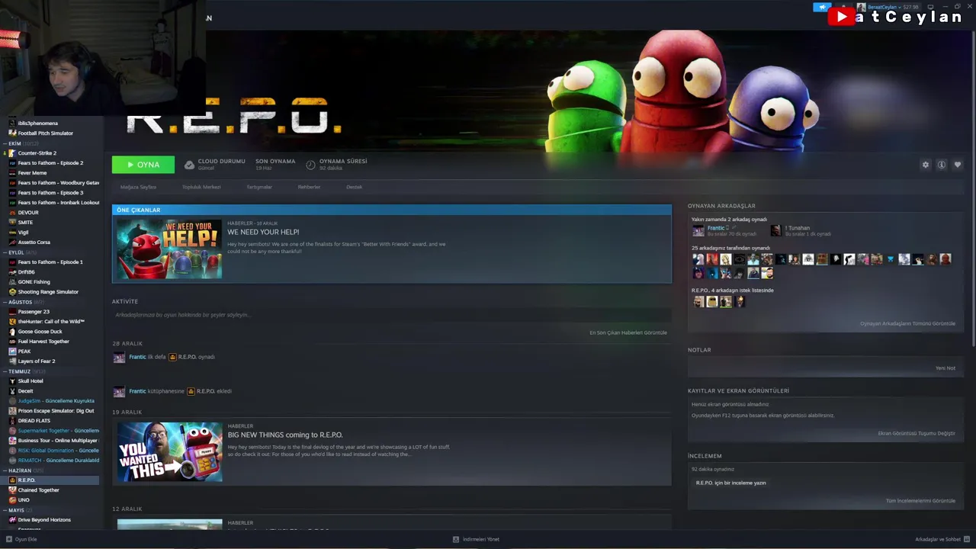Select Fever Meme in library
This screenshot has width=976, height=549.
pos(32,173)
